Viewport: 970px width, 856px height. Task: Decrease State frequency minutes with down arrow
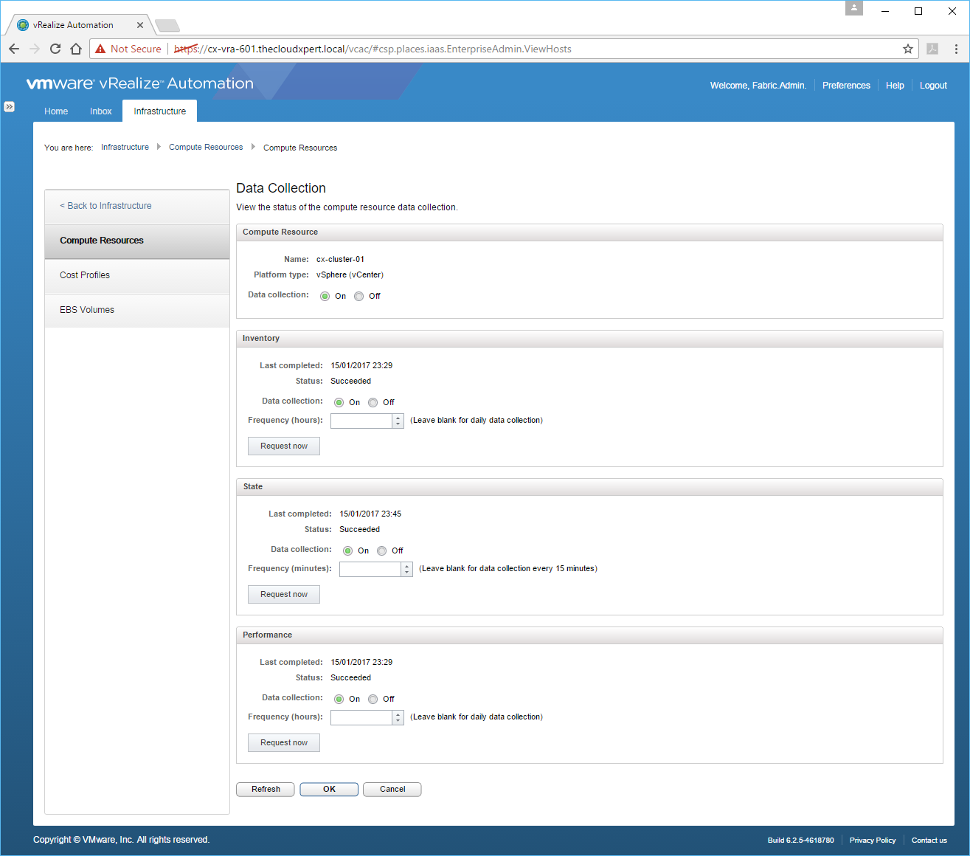click(x=407, y=573)
